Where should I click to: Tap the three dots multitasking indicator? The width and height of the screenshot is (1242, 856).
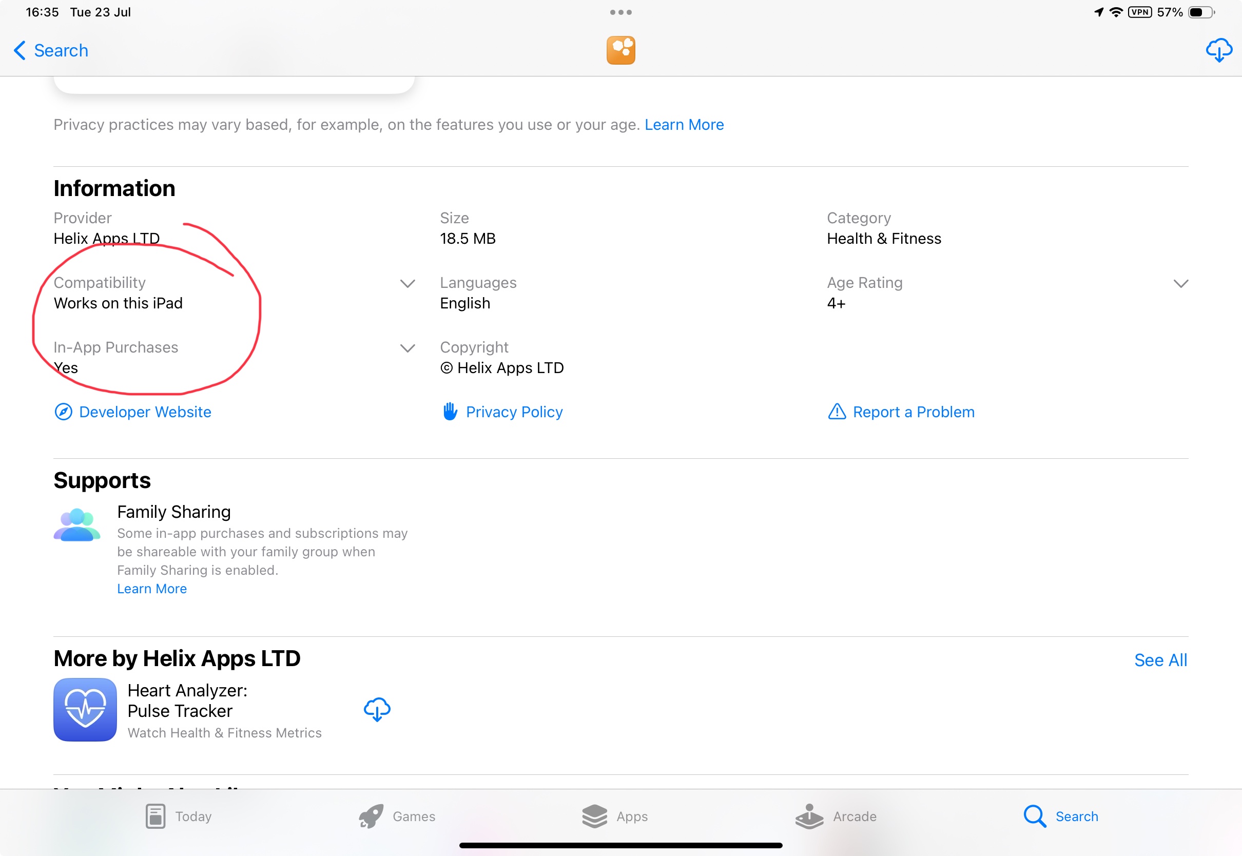coord(620,12)
